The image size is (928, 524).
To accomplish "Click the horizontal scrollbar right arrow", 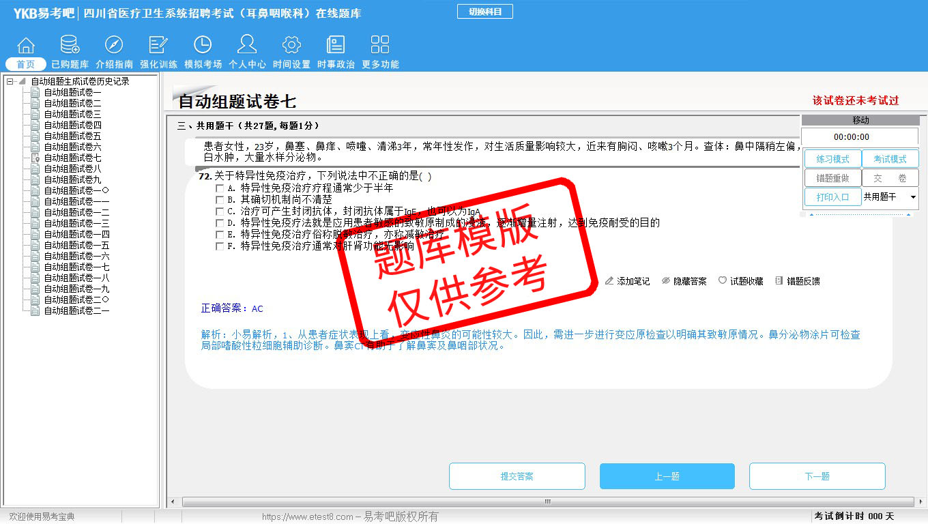I will [920, 501].
